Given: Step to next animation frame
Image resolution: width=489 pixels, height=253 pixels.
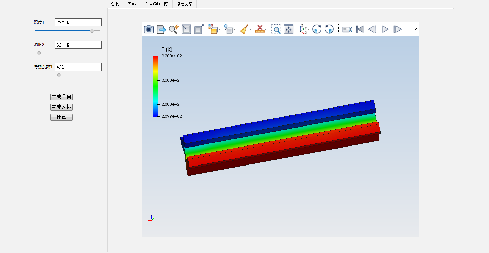Looking at the screenshot, I should 397,29.
